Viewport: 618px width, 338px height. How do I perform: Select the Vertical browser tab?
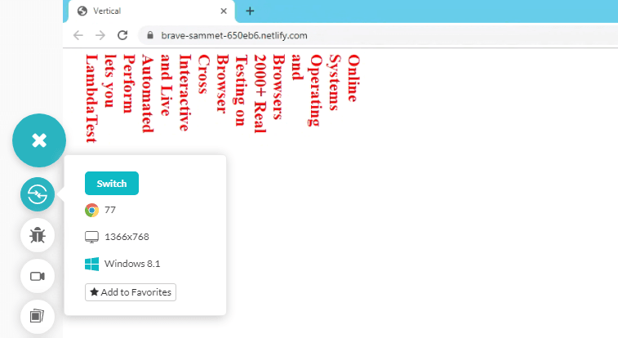click(x=152, y=11)
